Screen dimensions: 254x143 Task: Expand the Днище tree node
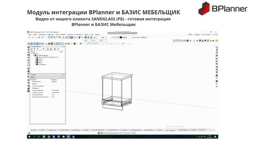35,59
